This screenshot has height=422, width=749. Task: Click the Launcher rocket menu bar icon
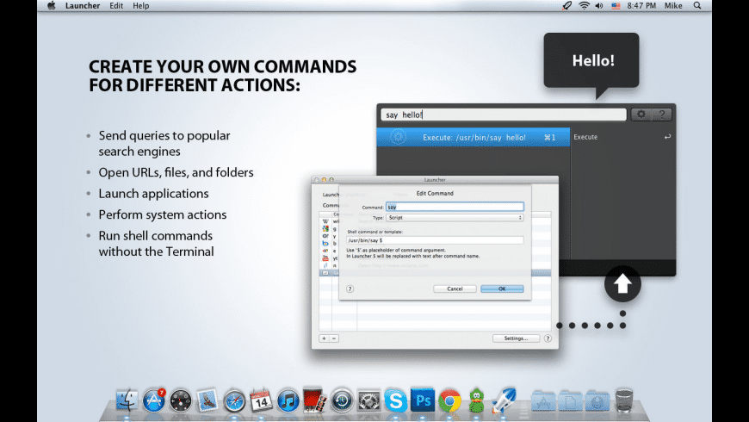click(566, 6)
